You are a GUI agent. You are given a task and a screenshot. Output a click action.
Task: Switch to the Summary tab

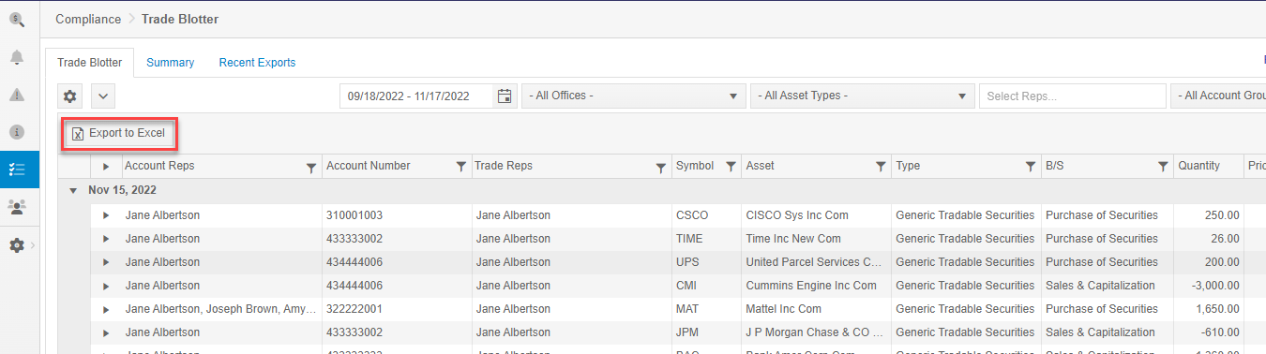[x=170, y=63]
